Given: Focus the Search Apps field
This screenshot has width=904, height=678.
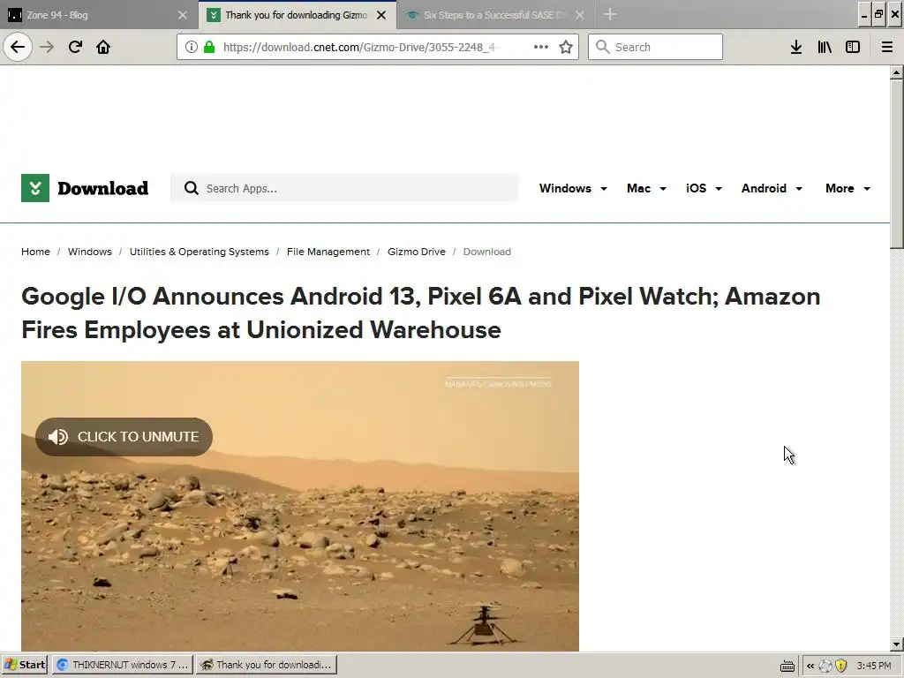Looking at the screenshot, I should point(344,189).
